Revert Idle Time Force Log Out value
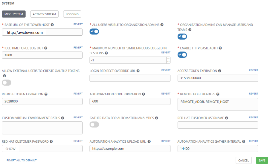Image resolution: width=270 pixels, height=166 pixels. click(78, 47)
